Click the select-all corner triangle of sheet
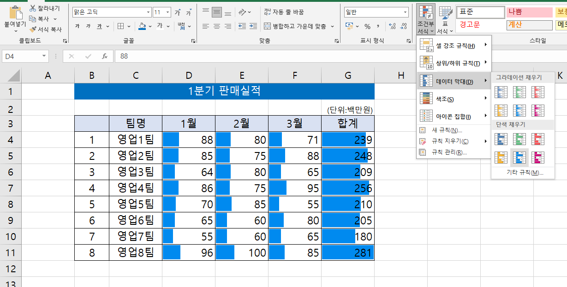The image size is (567, 287). tap(13, 75)
